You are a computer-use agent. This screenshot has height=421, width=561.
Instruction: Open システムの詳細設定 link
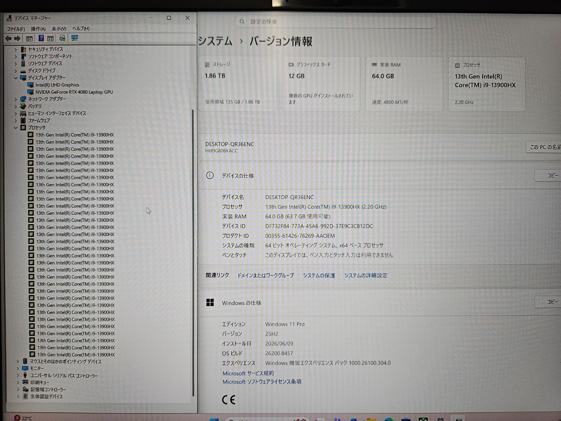(x=366, y=275)
